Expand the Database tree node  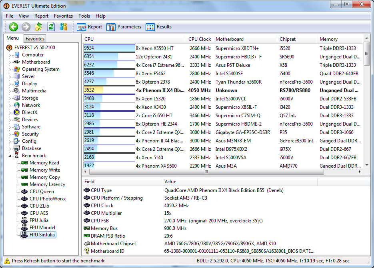(10, 148)
